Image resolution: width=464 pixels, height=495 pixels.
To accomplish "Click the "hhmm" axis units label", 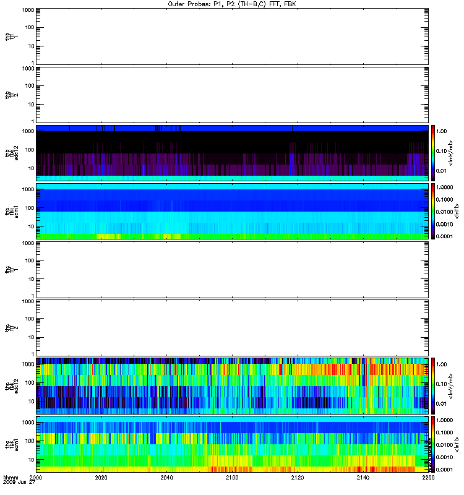I will pyautogui.click(x=11, y=478).
